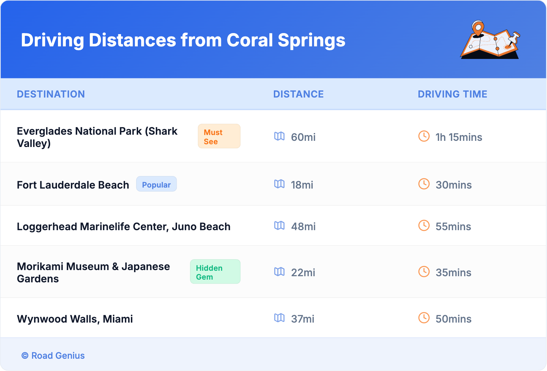Click the clock icon next to 1h 15mins
Screen dimensions: 547x371
coord(424,136)
